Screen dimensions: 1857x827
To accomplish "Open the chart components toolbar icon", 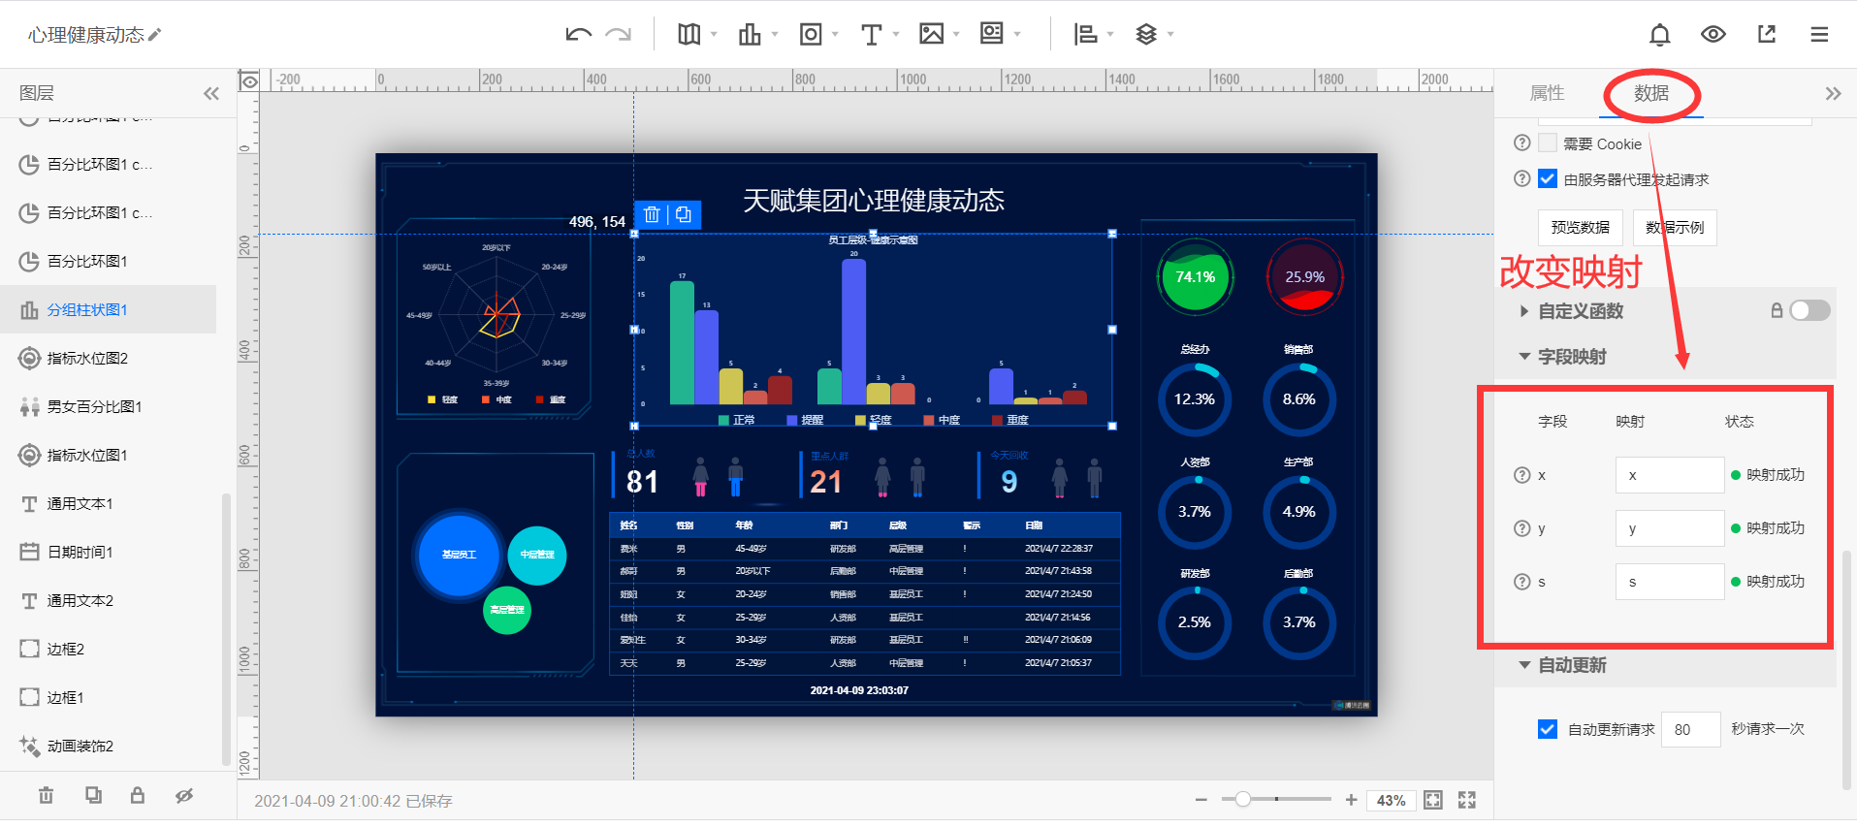I will pos(750,34).
